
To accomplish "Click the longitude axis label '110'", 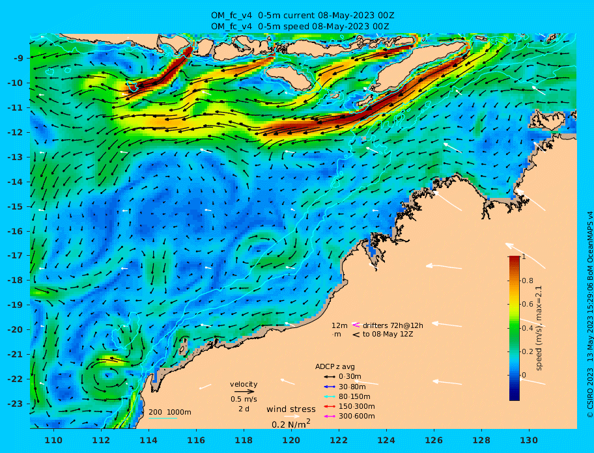I will pyautogui.click(x=54, y=440).
